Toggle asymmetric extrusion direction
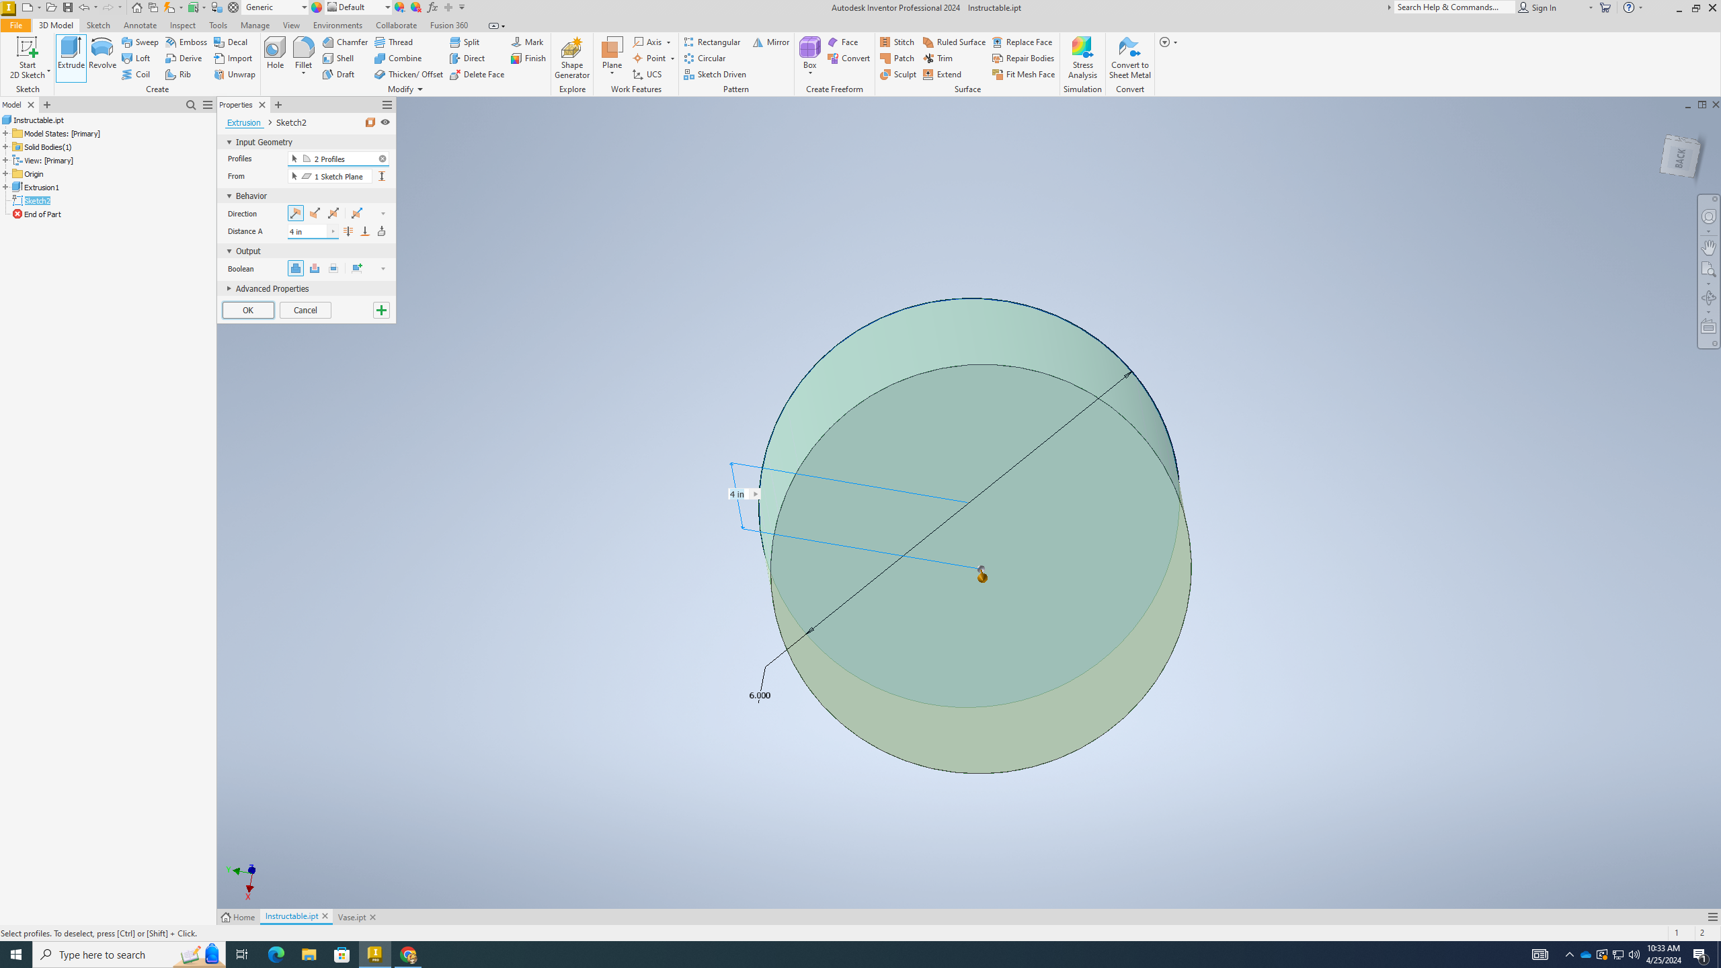1721x968 pixels. pyautogui.click(x=356, y=212)
